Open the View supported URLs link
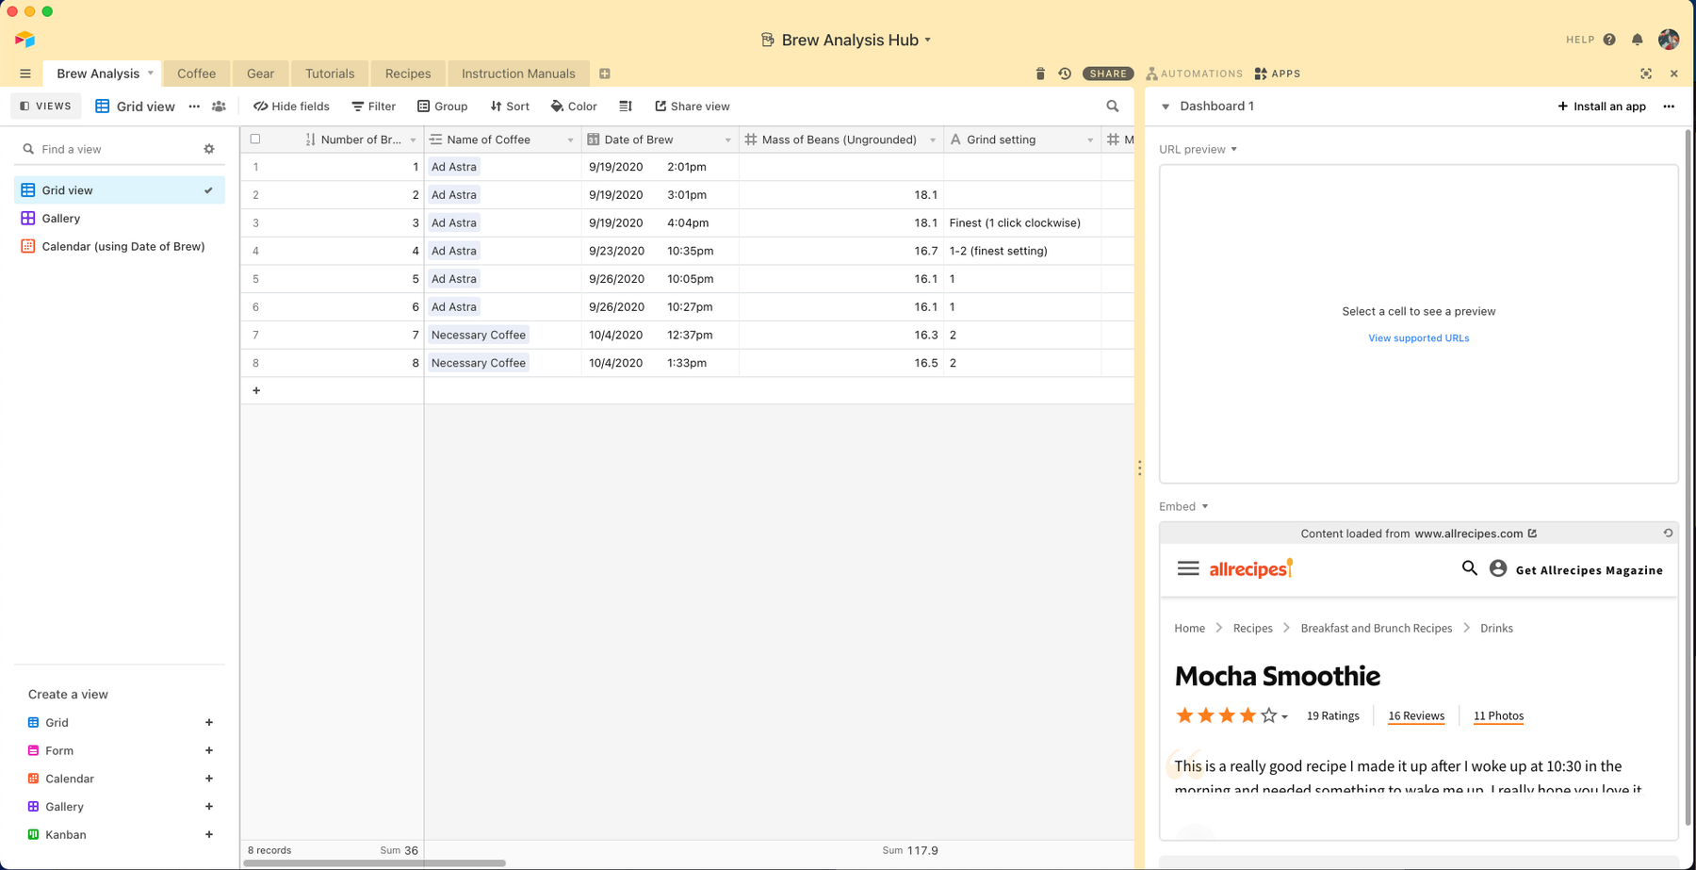 tap(1418, 338)
